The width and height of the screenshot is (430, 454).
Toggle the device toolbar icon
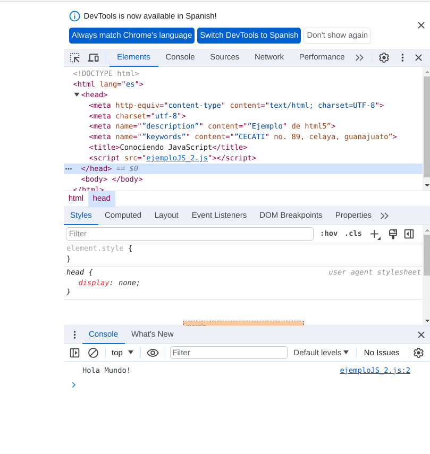[94, 57]
